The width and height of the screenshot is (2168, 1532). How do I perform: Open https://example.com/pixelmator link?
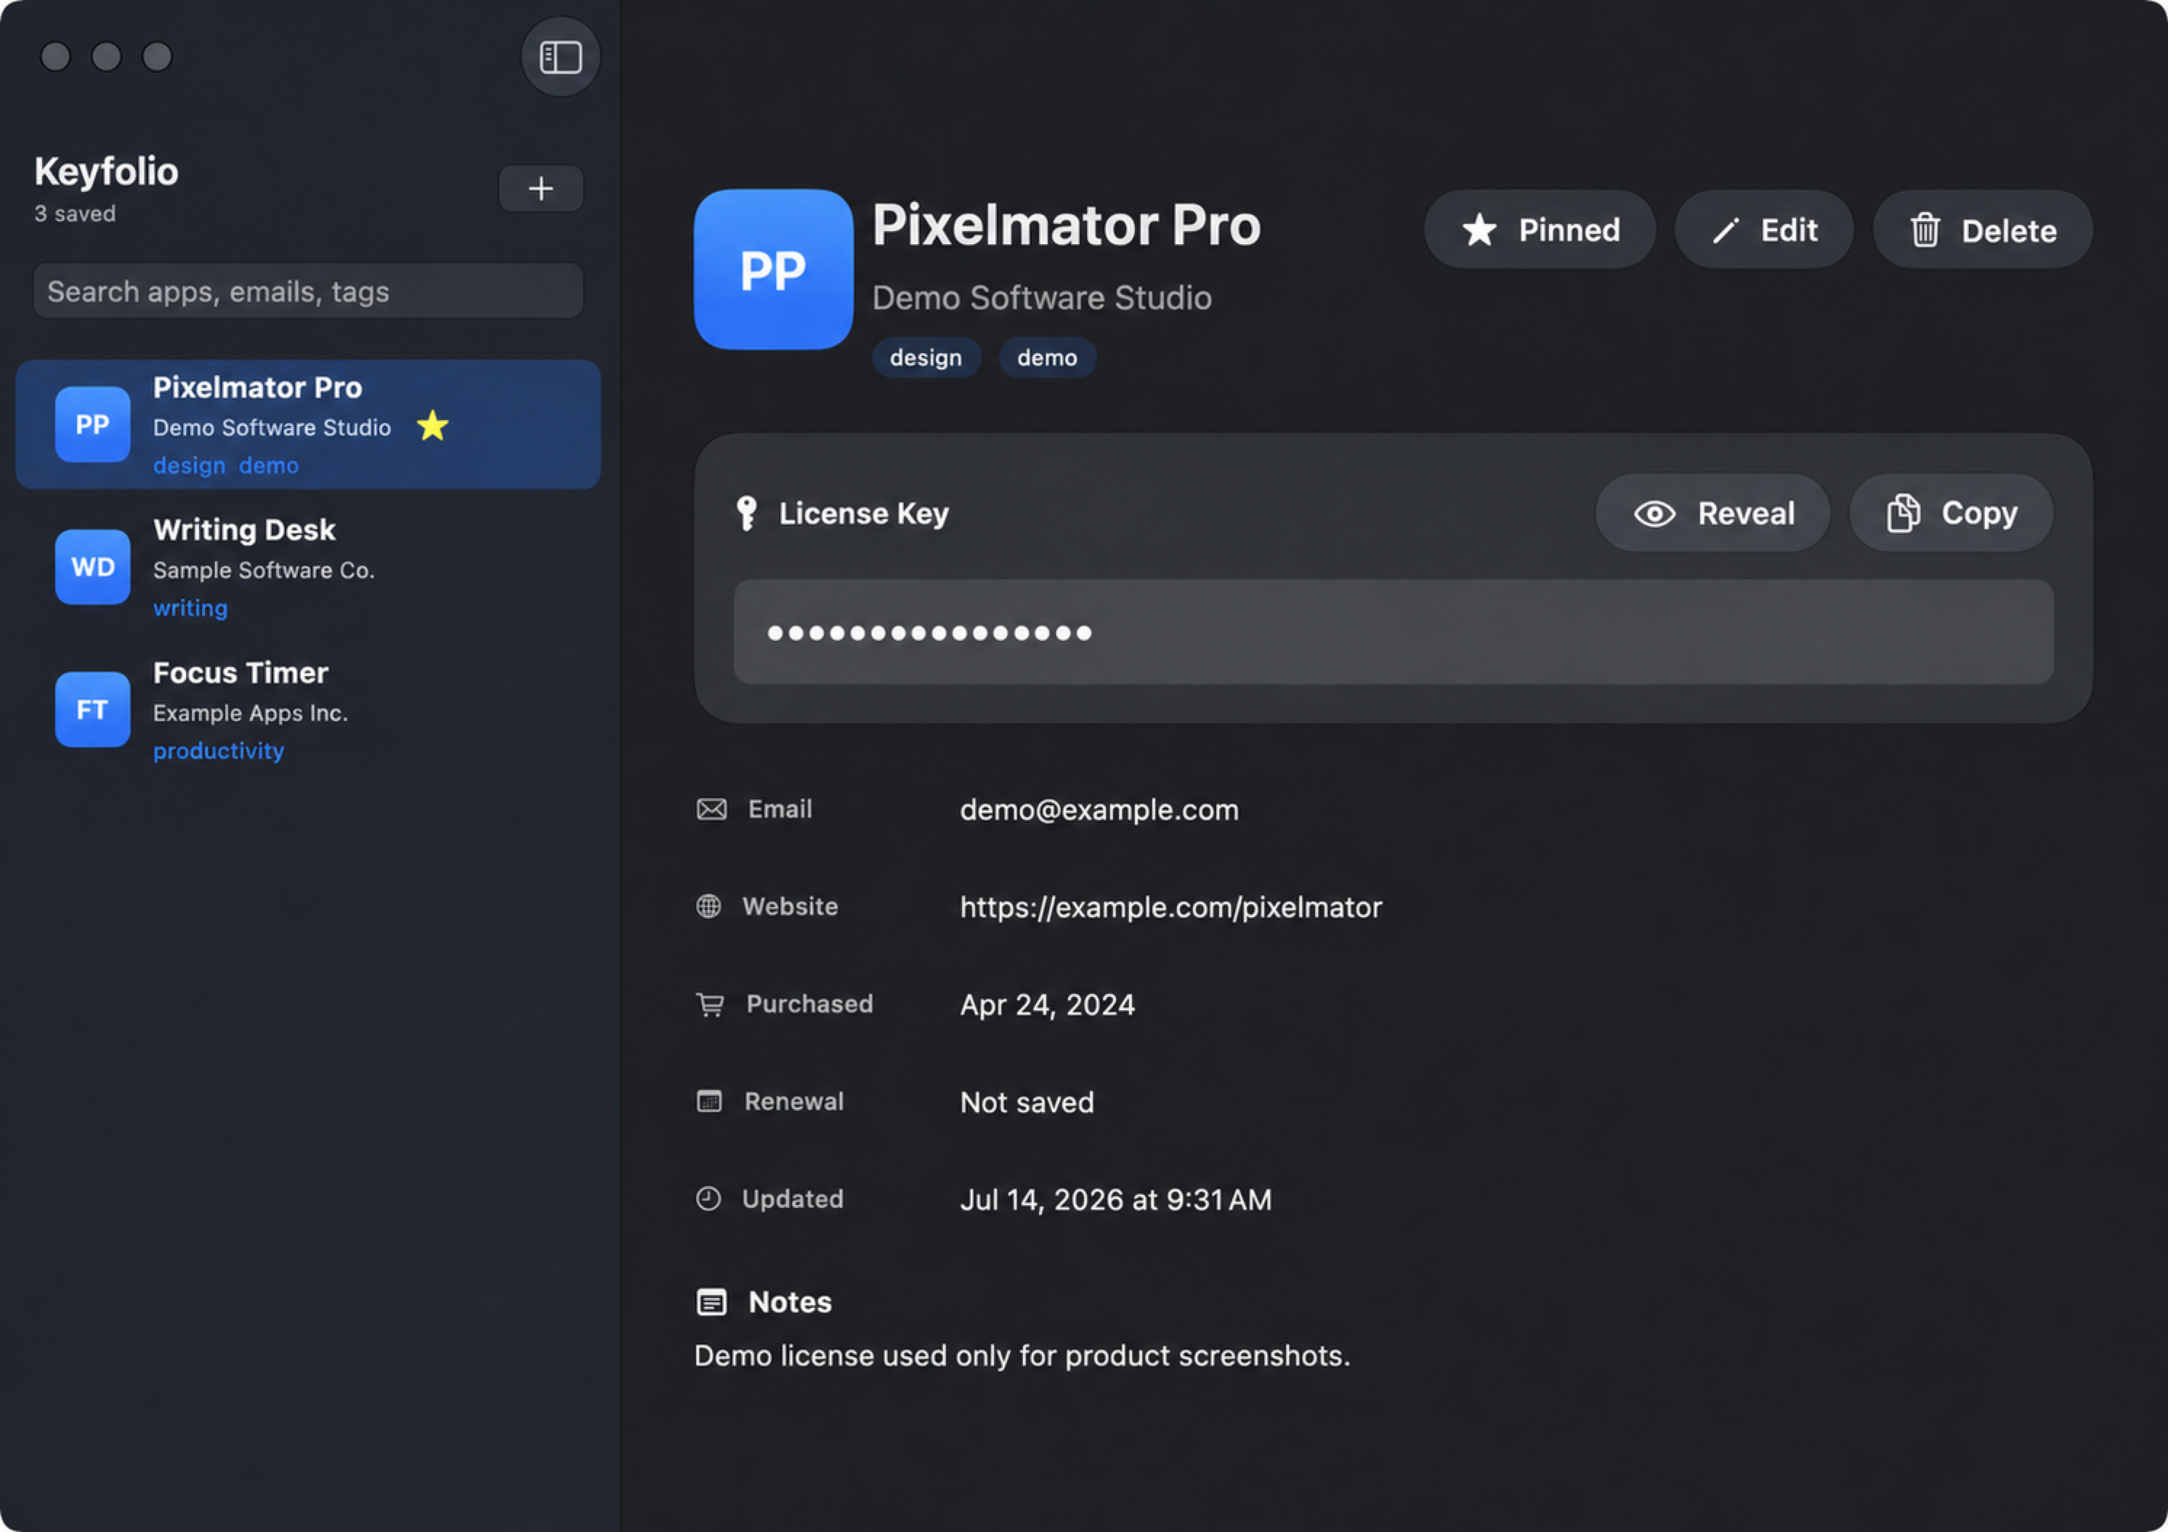(1171, 907)
